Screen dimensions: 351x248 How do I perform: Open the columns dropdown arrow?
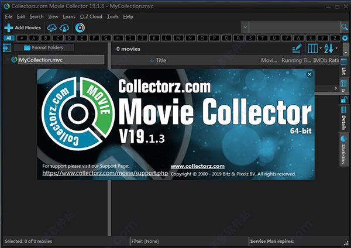[321, 49]
